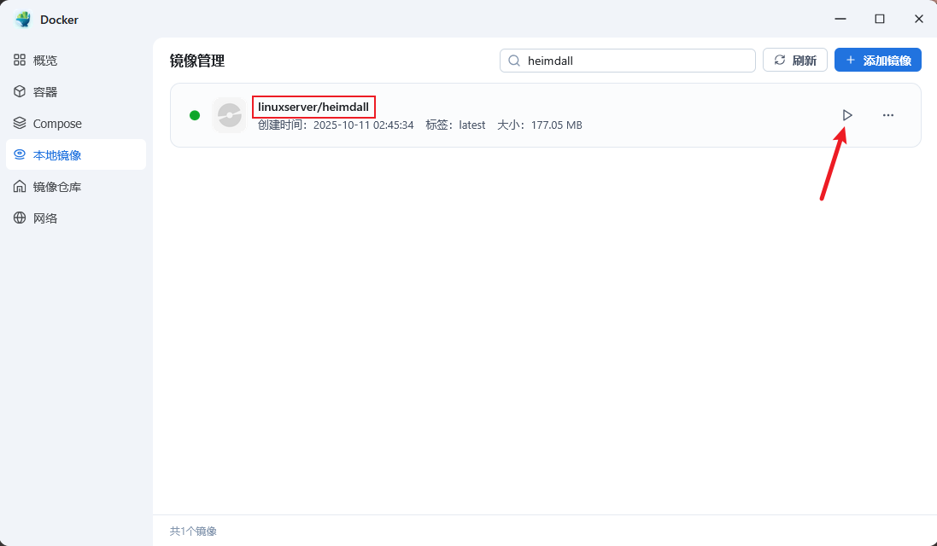Select the 本地镜像 local images item
937x546 pixels.
76,154
